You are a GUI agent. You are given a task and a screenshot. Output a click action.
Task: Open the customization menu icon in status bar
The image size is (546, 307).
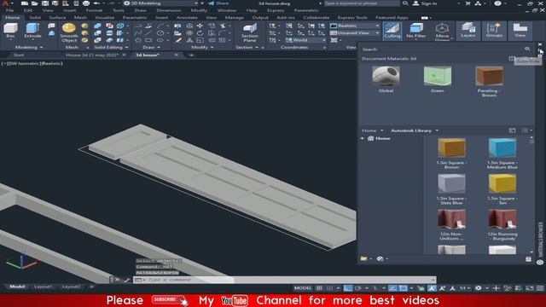540,288
